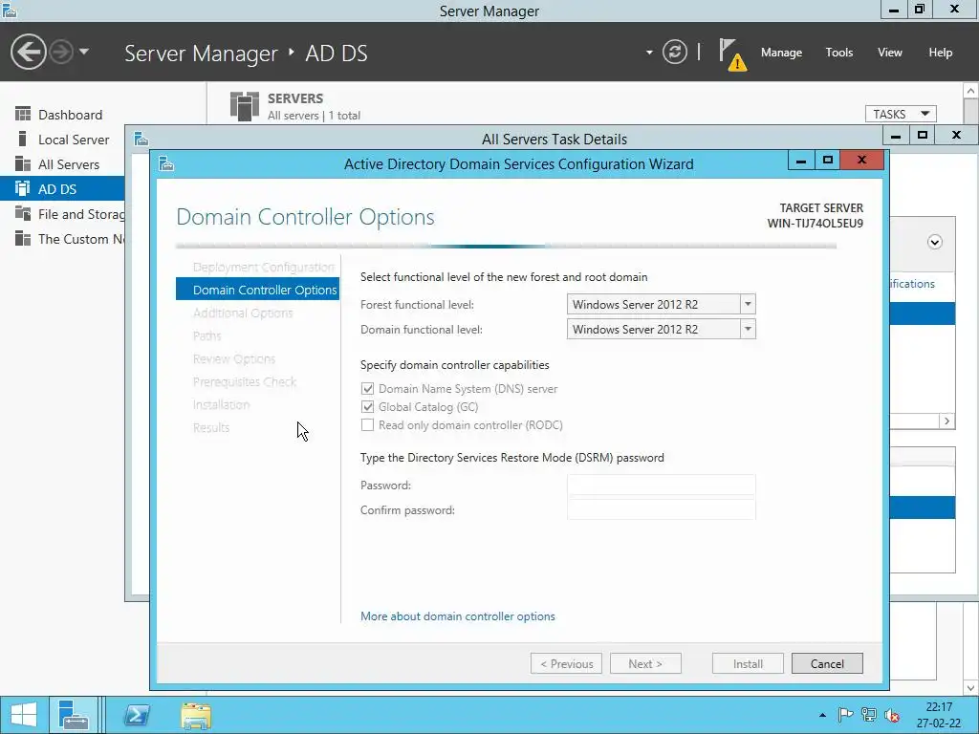Click the network tray icon
Screen dimensions: 979x734
click(868, 715)
